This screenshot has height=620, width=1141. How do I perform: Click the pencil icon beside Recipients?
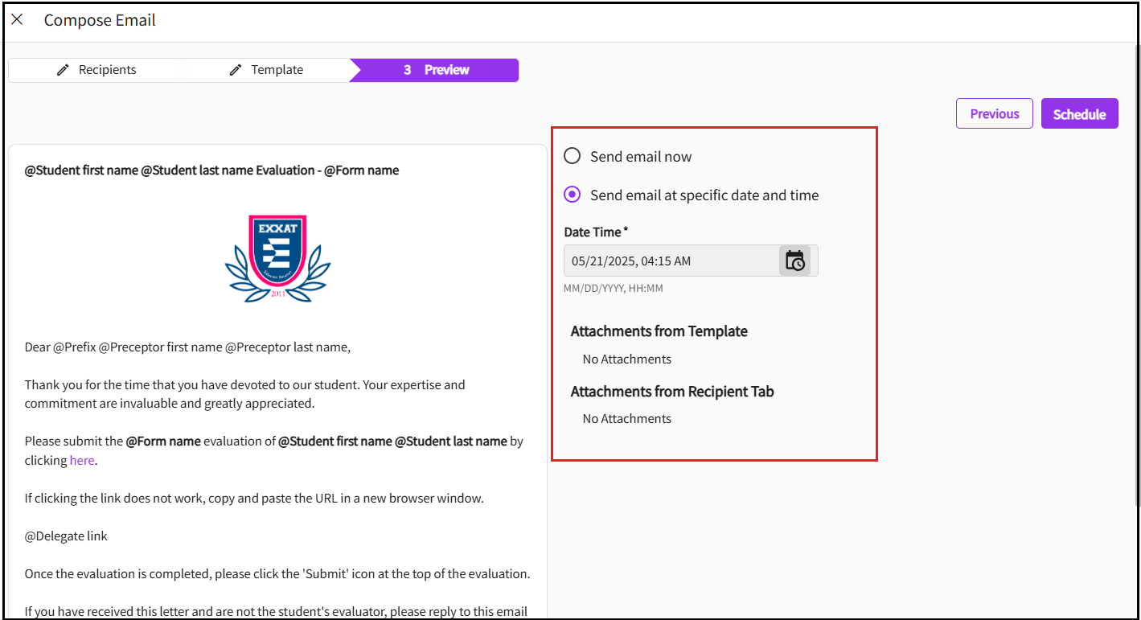(x=63, y=70)
